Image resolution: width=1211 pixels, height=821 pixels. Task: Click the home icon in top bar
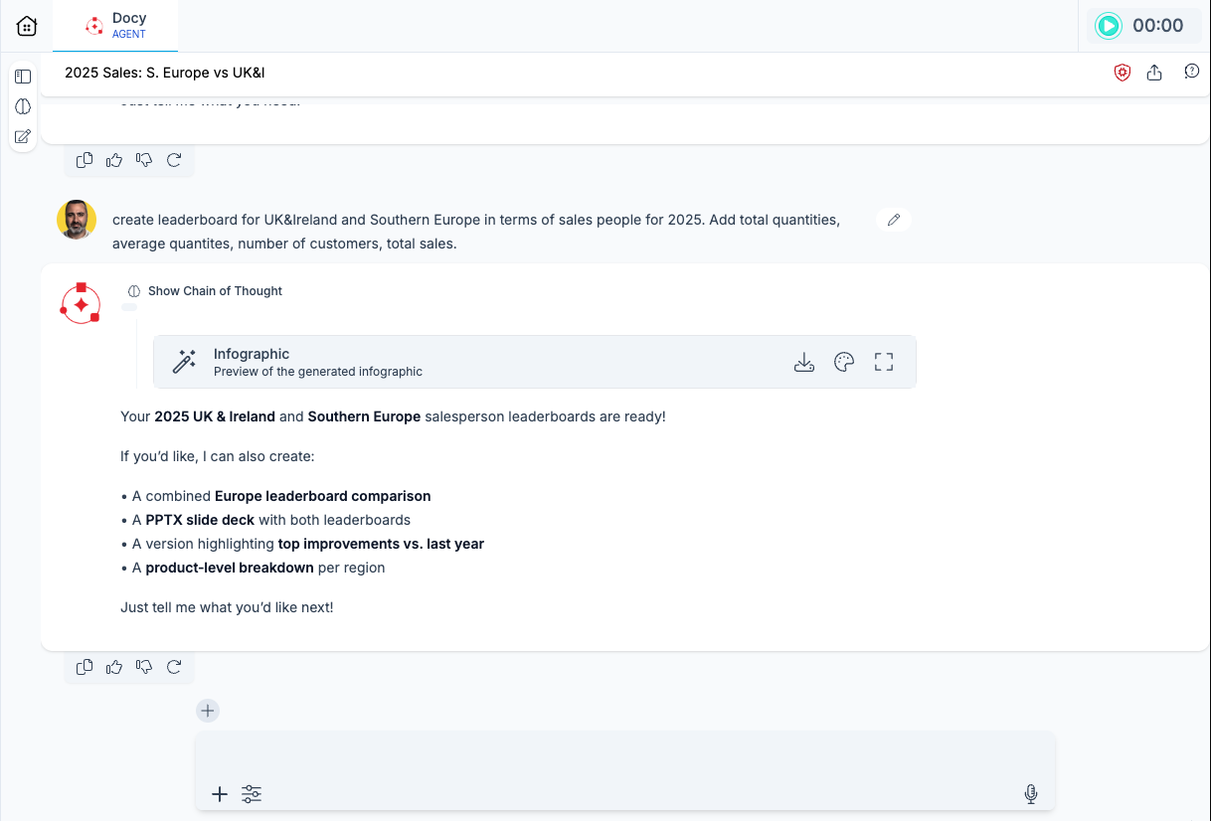pyautogui.click(x=27, y=26)
